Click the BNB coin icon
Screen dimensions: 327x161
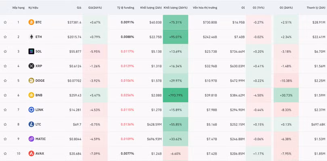[x=31, y=95]
